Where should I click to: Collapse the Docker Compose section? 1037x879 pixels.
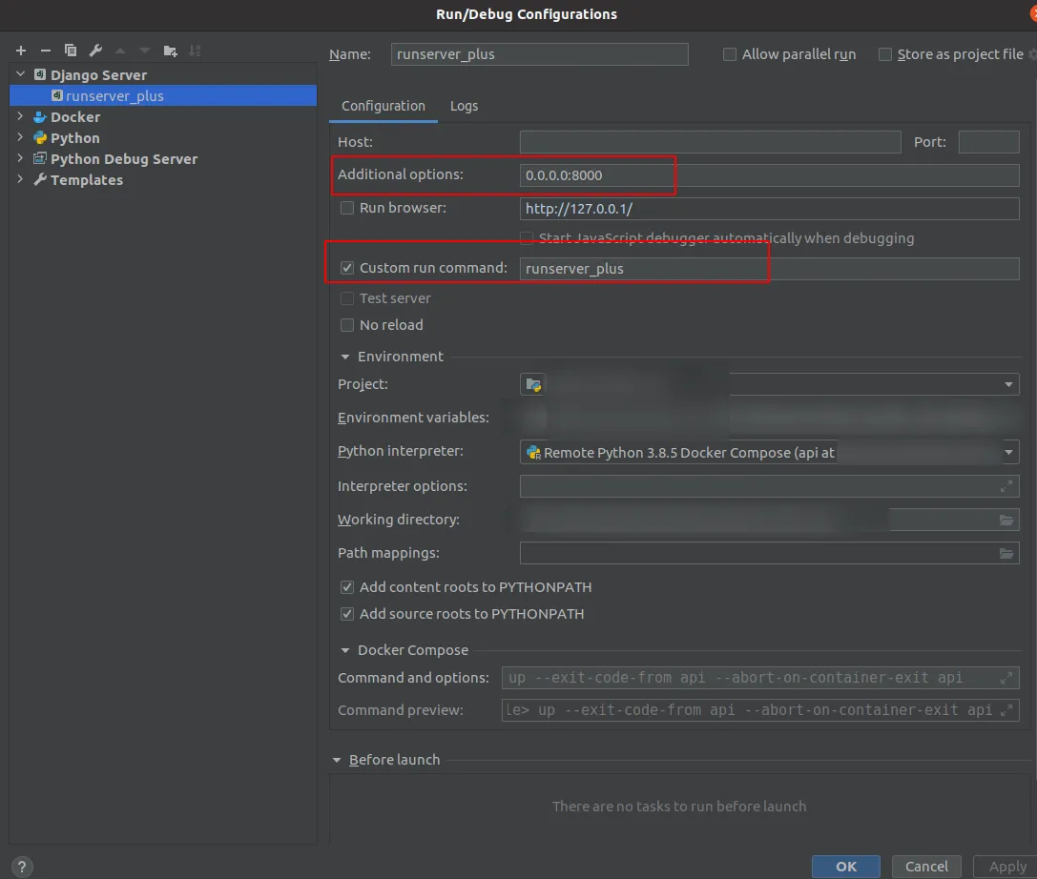tap(344, 650)
